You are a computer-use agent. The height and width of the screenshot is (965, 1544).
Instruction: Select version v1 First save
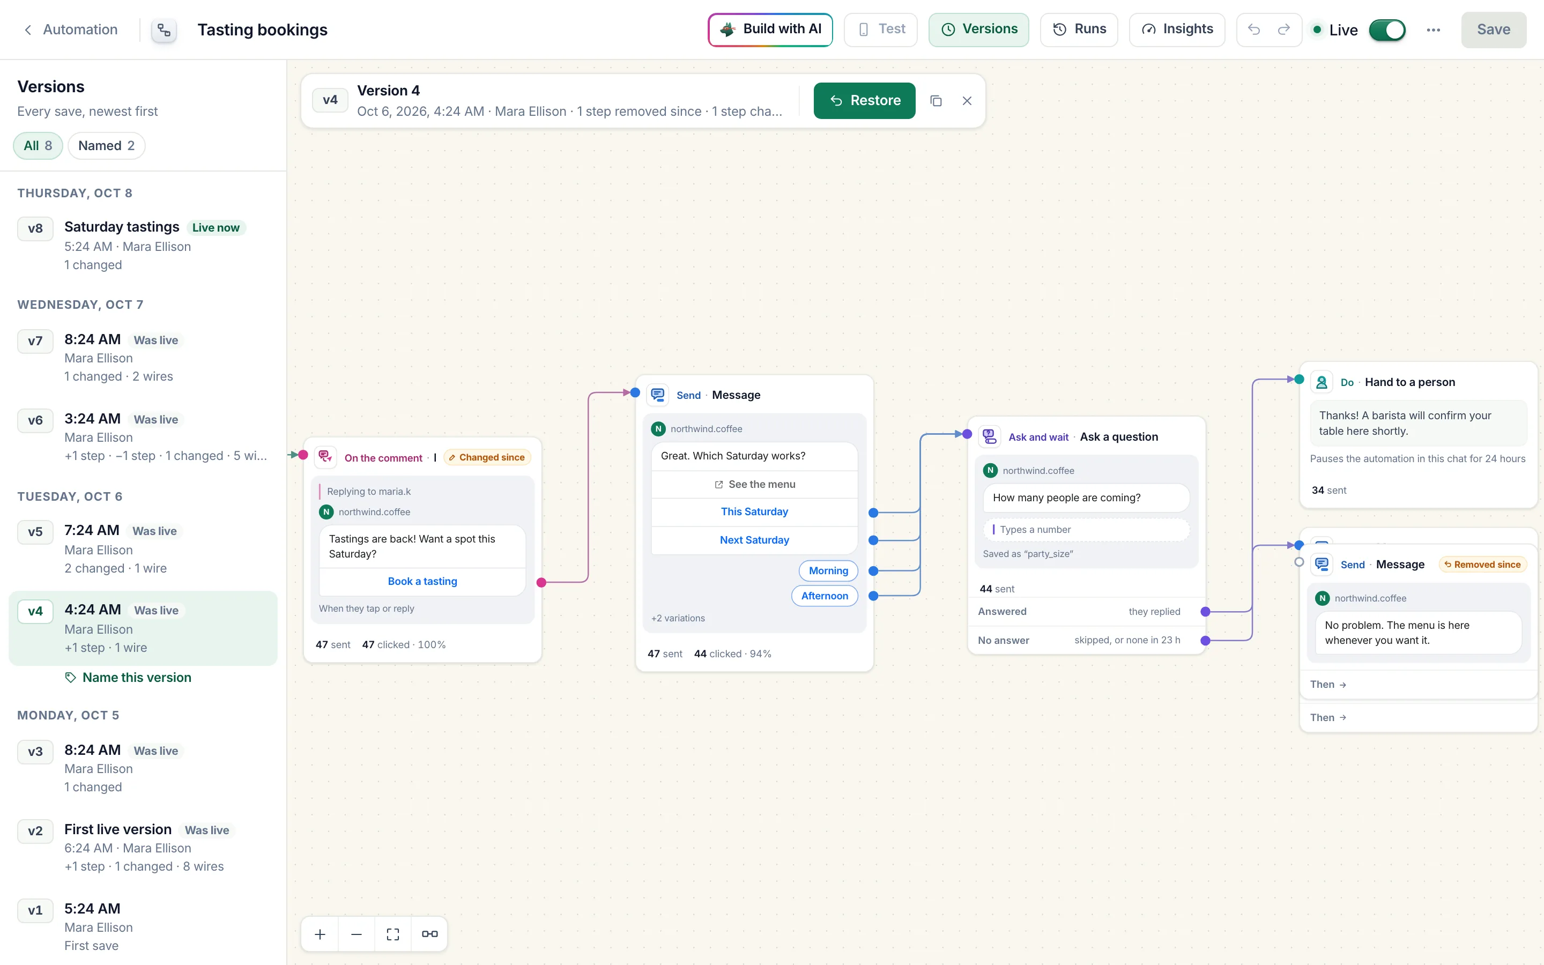tap(143, 927)
